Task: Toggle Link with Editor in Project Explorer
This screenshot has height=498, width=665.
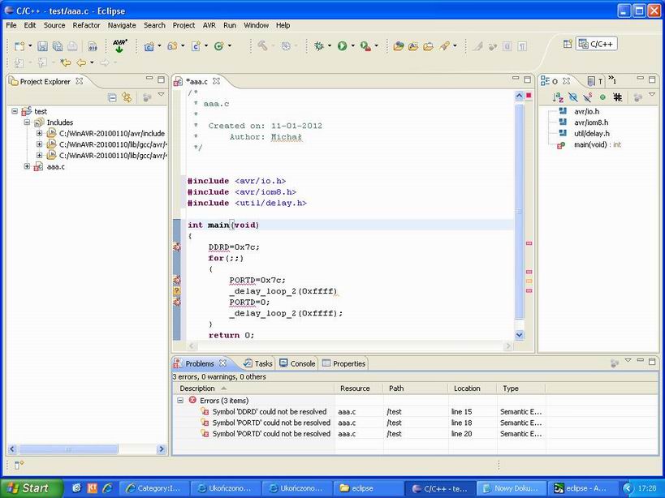Action: tap(127, 97)
